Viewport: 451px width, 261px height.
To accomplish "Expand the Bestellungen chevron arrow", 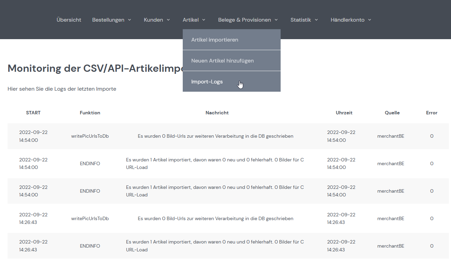I will pos(129,20).
